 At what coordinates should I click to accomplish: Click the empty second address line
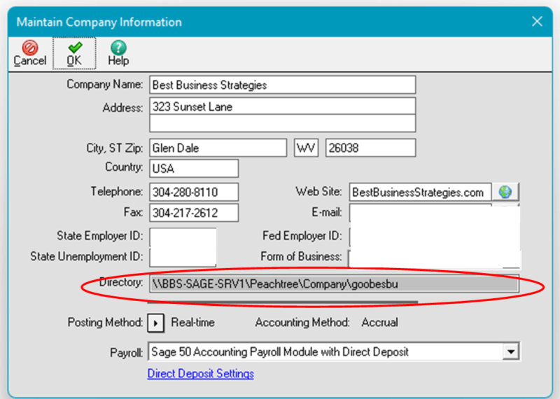click(x=282, y=123)
